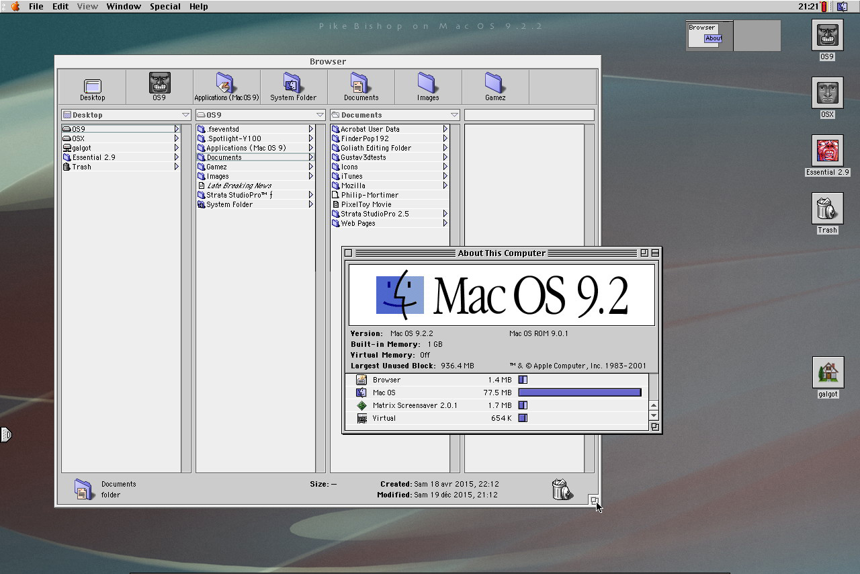Select Strata StudioPro™ ƒ folder row
The image size is (860, 574).
255,195
